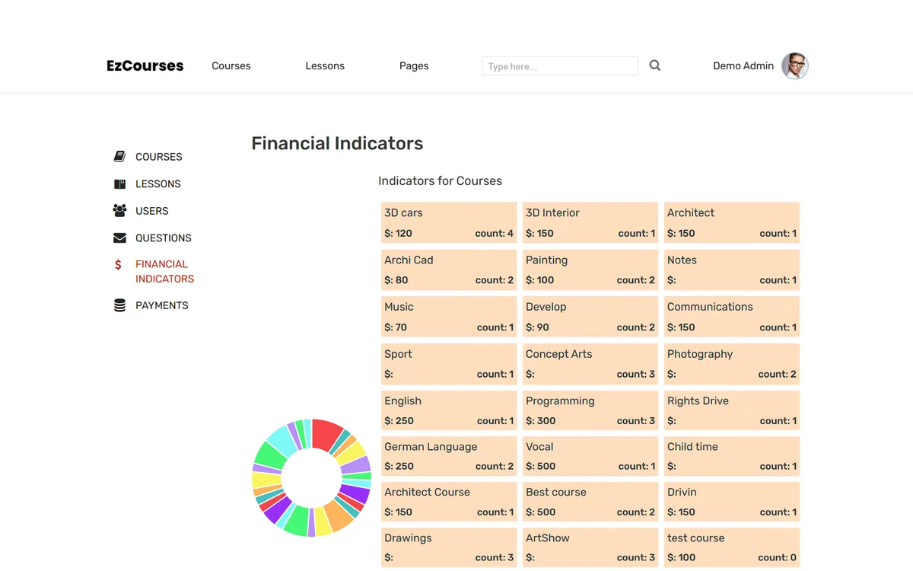913x571 pixels.
Task: Select USERS in the sidebar
Action: click(x=152, y=211)
